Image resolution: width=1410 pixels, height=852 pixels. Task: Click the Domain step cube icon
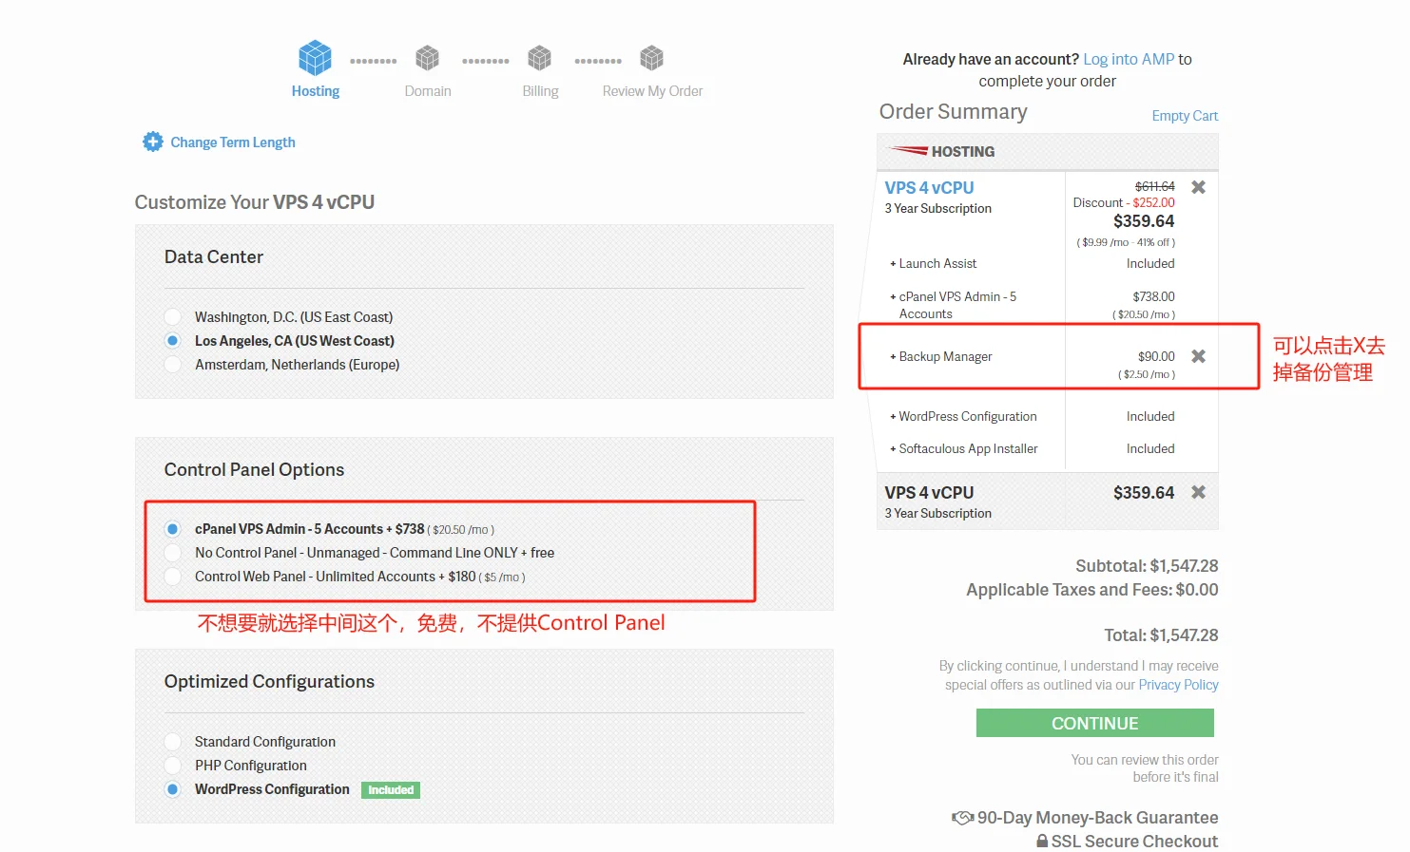click(x=428, y=58)
